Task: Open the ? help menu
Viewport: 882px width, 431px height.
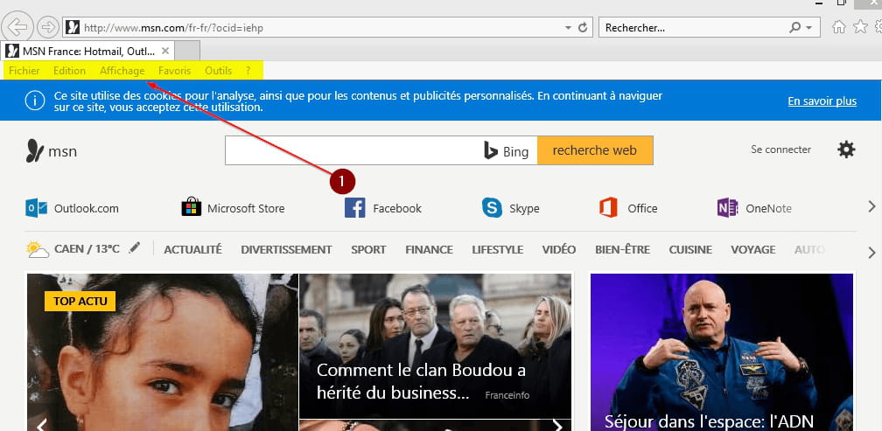Action: click(x=248, y=71)
